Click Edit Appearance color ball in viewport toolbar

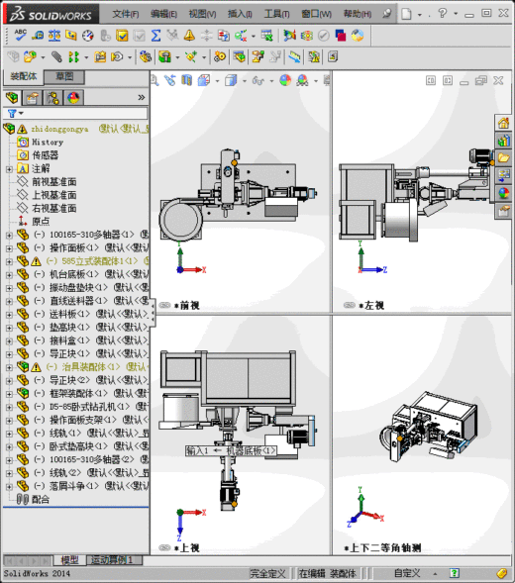(x=285, y=80)
